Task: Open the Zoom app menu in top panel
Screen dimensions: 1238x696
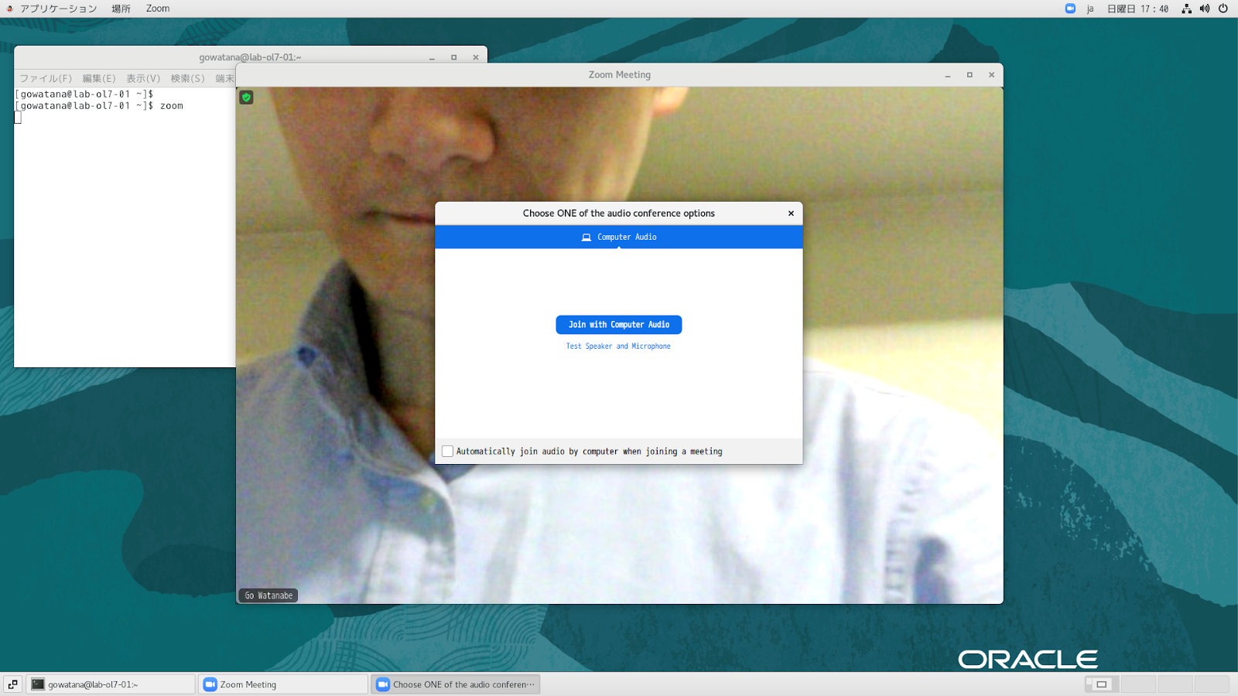Action: (x=158, y=9)
